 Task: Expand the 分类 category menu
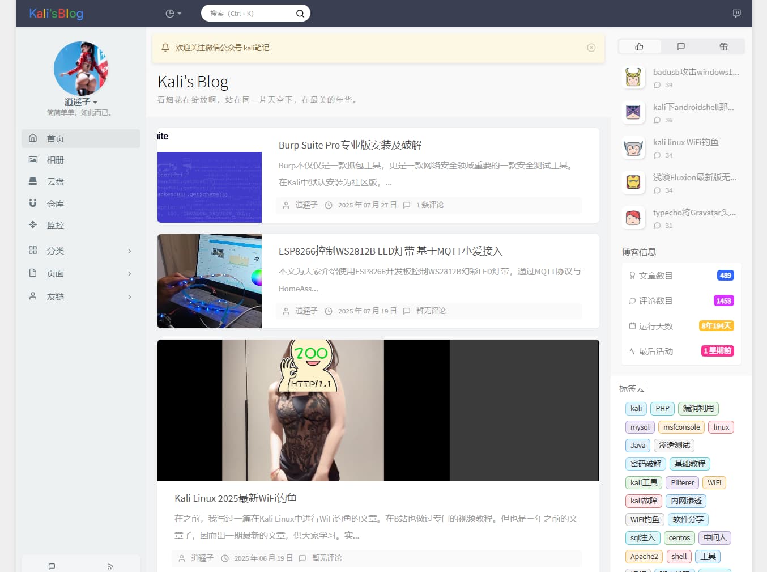[81, 251]
